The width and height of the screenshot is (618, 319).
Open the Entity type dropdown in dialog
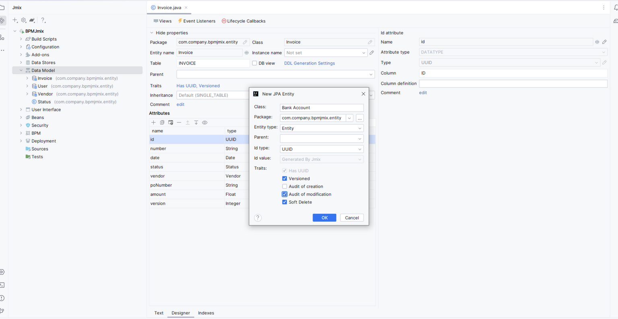coord(321,128)
